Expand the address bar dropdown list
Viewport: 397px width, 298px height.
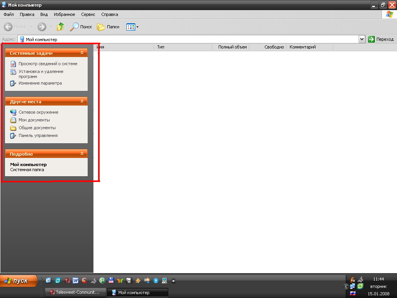[x=362, y=39]
